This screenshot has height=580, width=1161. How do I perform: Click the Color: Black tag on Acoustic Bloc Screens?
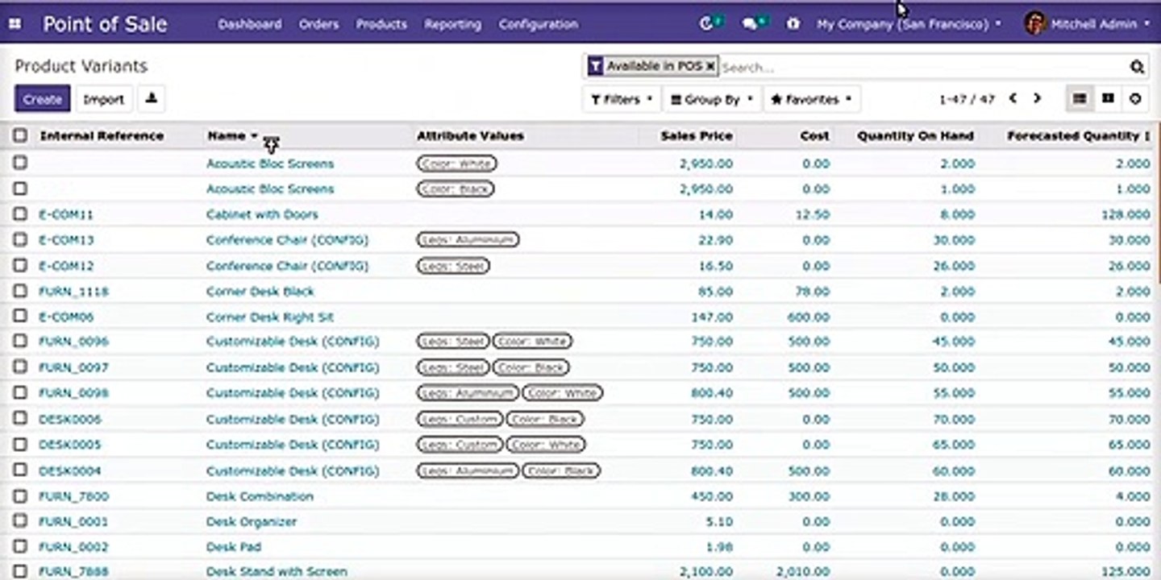(456, 188)
